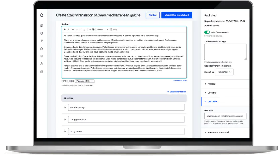The height and width of the screenshot is (156, 278).
Task: Click the Drupal drop logo icon
Action: [x=42, y=15]
